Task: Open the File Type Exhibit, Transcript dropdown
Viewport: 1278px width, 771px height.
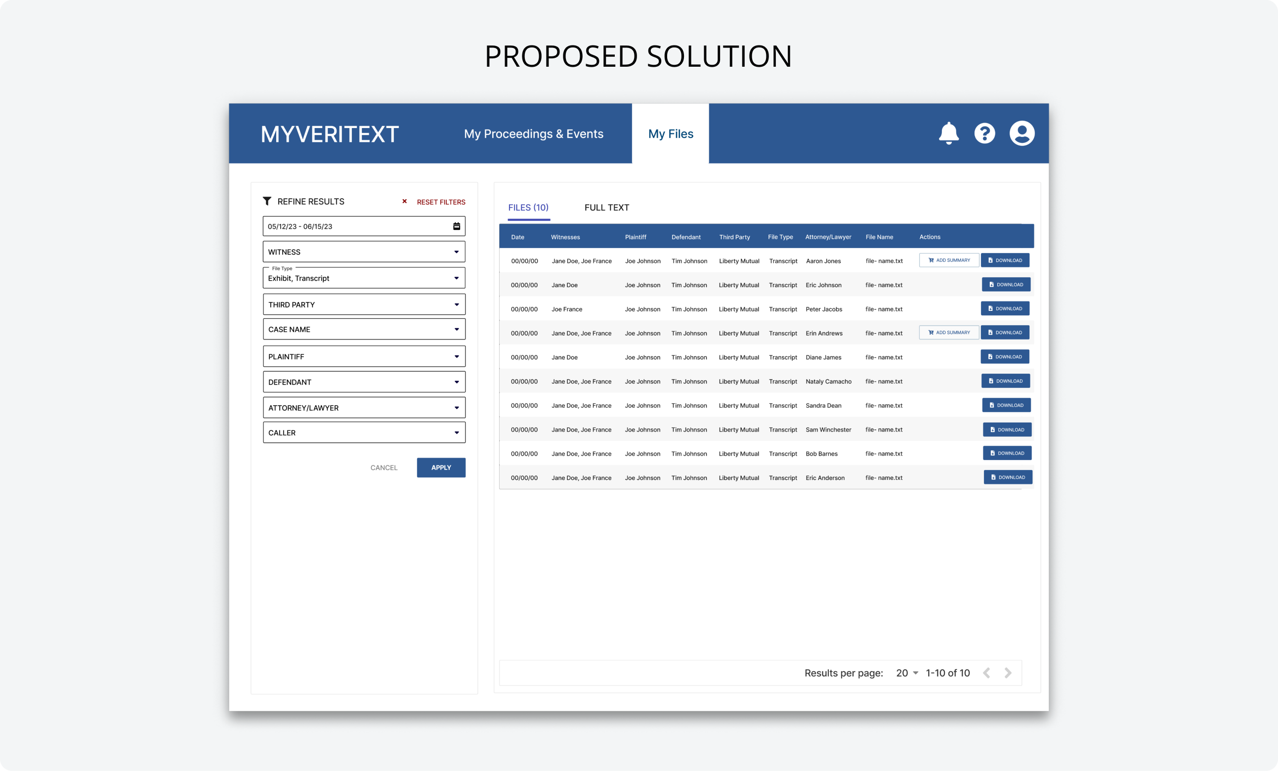Action: 364,278
